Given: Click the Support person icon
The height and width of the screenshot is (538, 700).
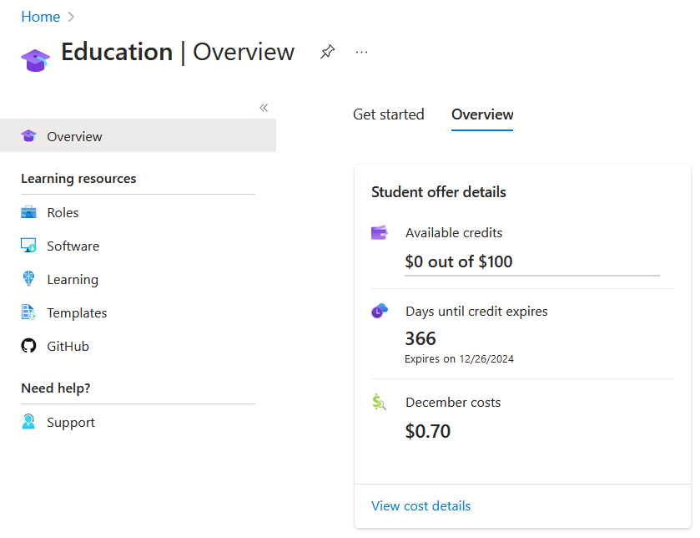Looking at the screenshot, I should [x=29, y=422].
